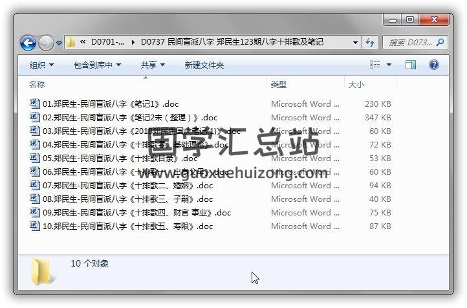The width and height of the screenshot is (467, 308).
Task: Click the folder icon in address bar
Action: point(71,43)
